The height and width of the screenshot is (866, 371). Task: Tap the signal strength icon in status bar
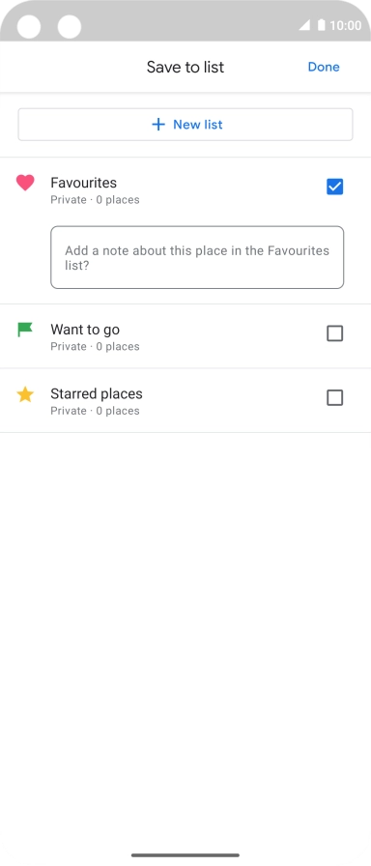[x=304, y=25]
